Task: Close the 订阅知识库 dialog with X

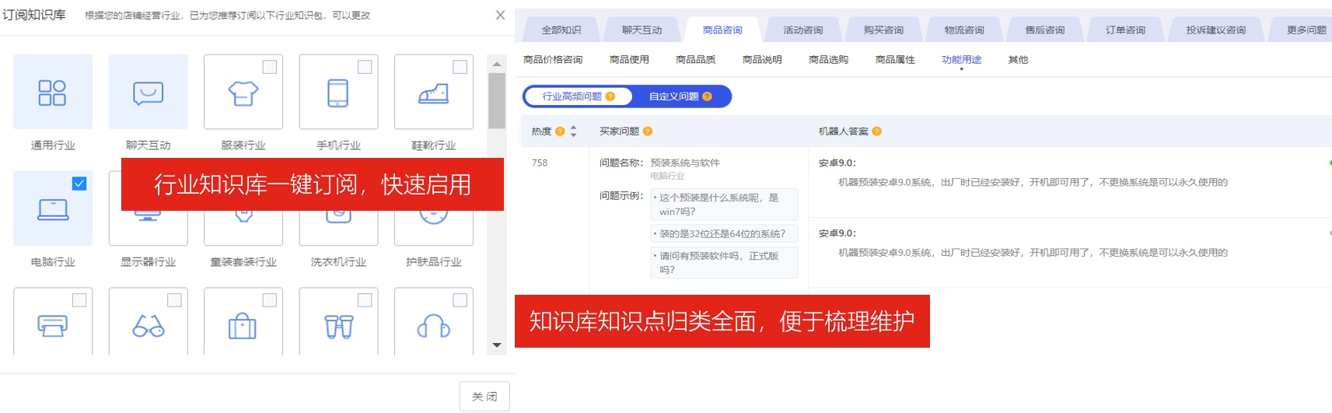Action: (500, 15)
